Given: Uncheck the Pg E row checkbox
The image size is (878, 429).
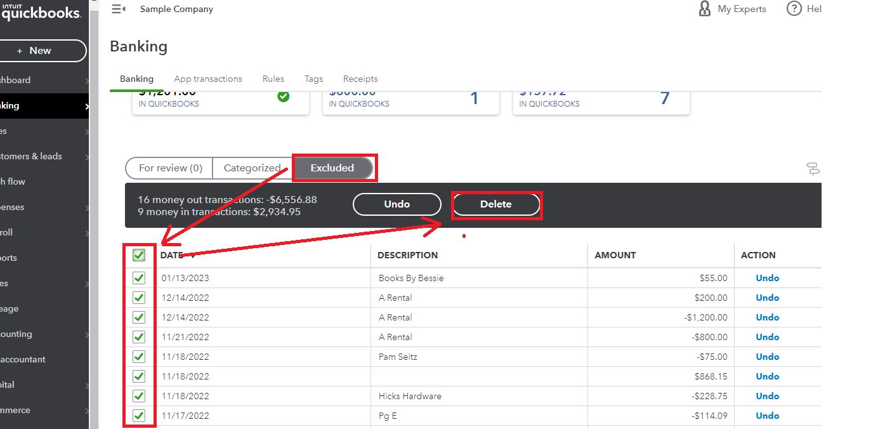Looking at the screenshot, I should pos(139,416).
